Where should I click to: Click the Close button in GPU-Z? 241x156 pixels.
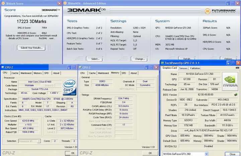coord(232,154)
